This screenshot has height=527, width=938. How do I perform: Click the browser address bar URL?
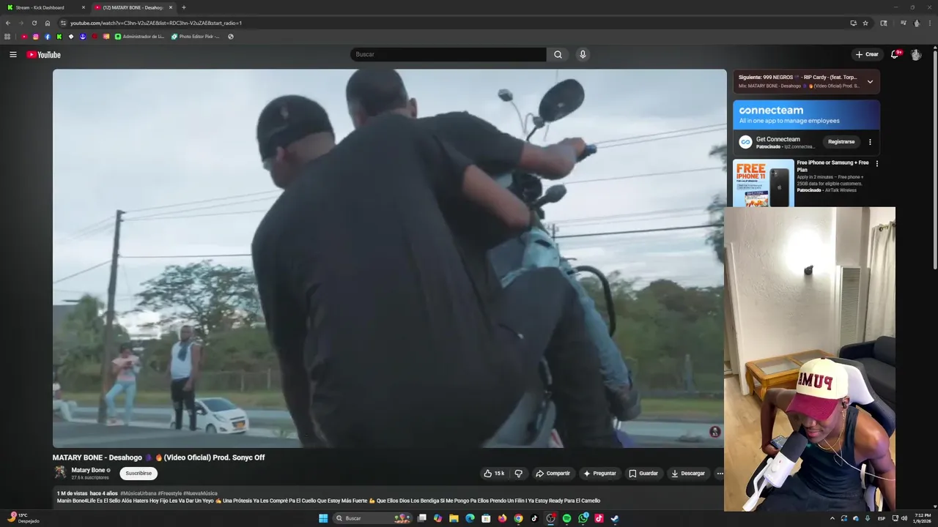156,23
